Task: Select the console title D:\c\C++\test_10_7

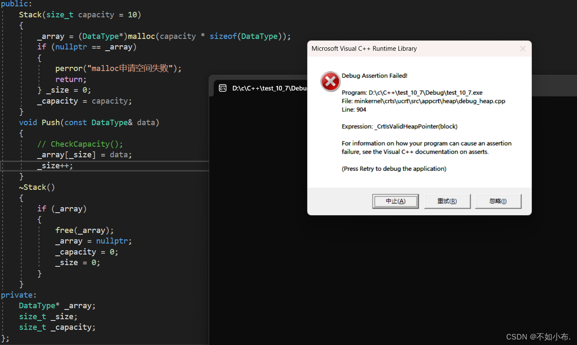Action: [x=269, y=88]
